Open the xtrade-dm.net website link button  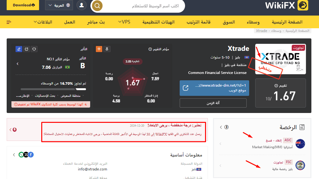(x=214, y=88)
